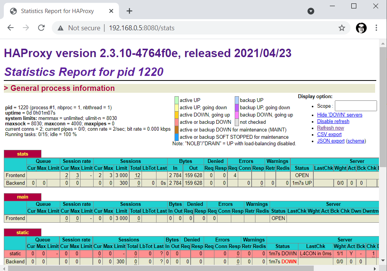The image size is (387, 271).
Task: Click the backup DOWN, going up swatch
Action: (237, 115)
